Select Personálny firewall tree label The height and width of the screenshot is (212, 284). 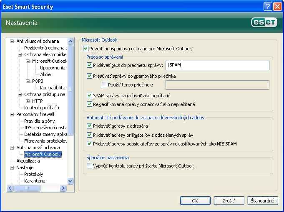(35, 114)
